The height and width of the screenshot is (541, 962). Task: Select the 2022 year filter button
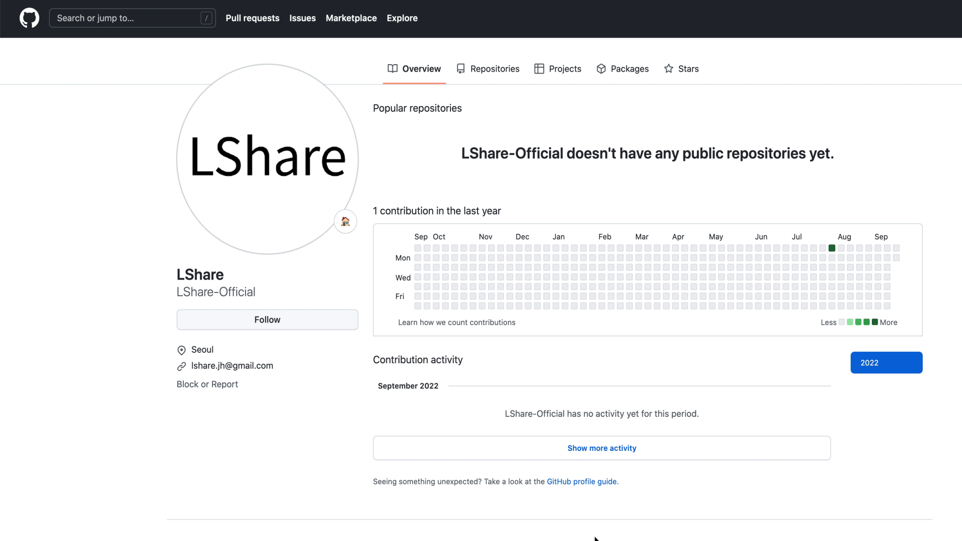click(886, 363)
